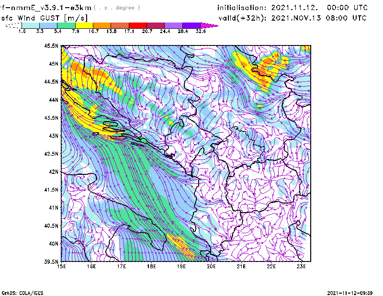Click the '2021-11-12-09:39' timestamp
This screenshot has width=383, height=296.
pos(350,293)
